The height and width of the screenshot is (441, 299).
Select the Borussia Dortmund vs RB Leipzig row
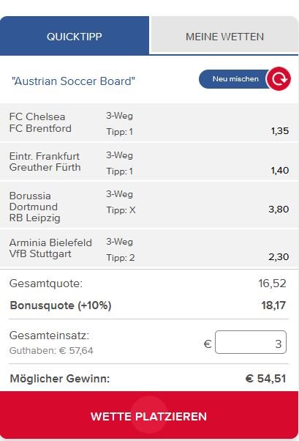click(x=149, y=205)
